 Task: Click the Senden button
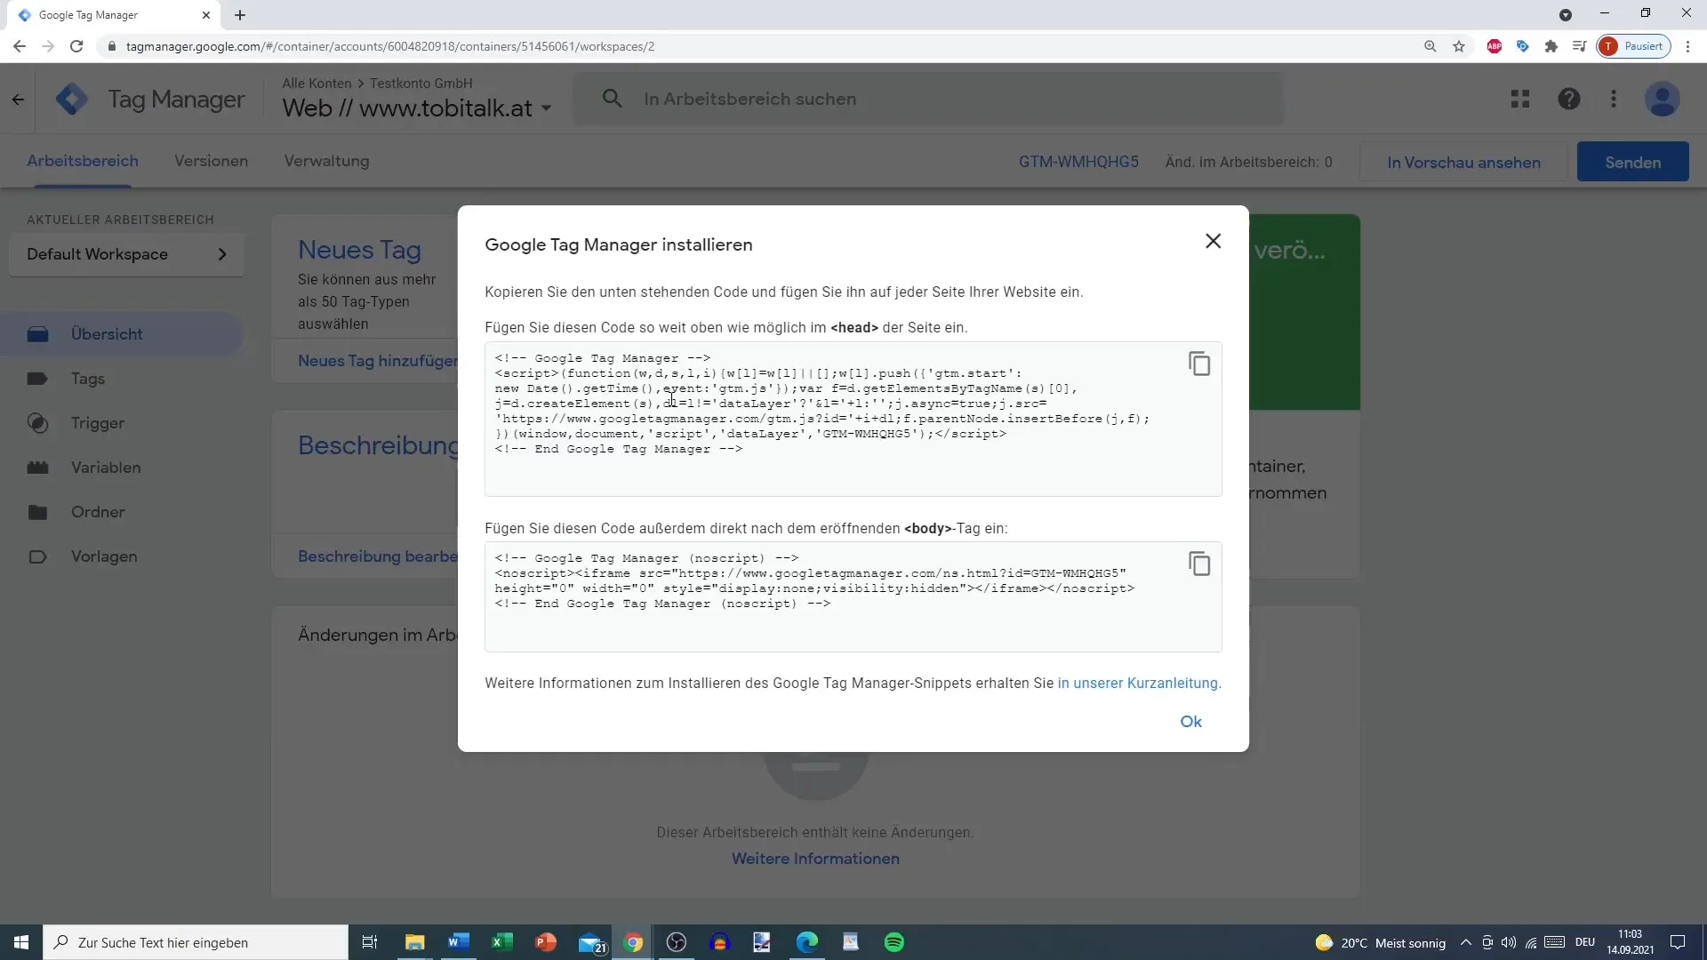1632,163
